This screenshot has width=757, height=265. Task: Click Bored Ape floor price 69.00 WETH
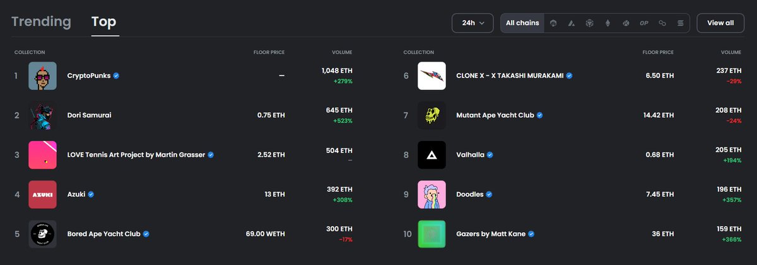265,234
